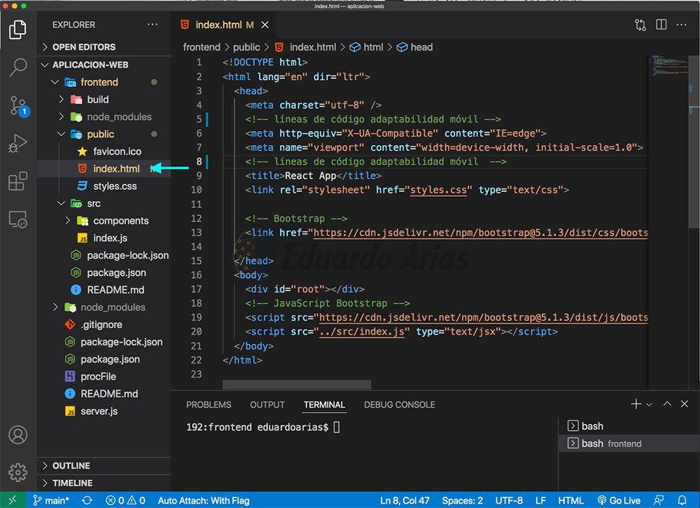Expand the components folder
700x508 pixels.
[104, 221]
